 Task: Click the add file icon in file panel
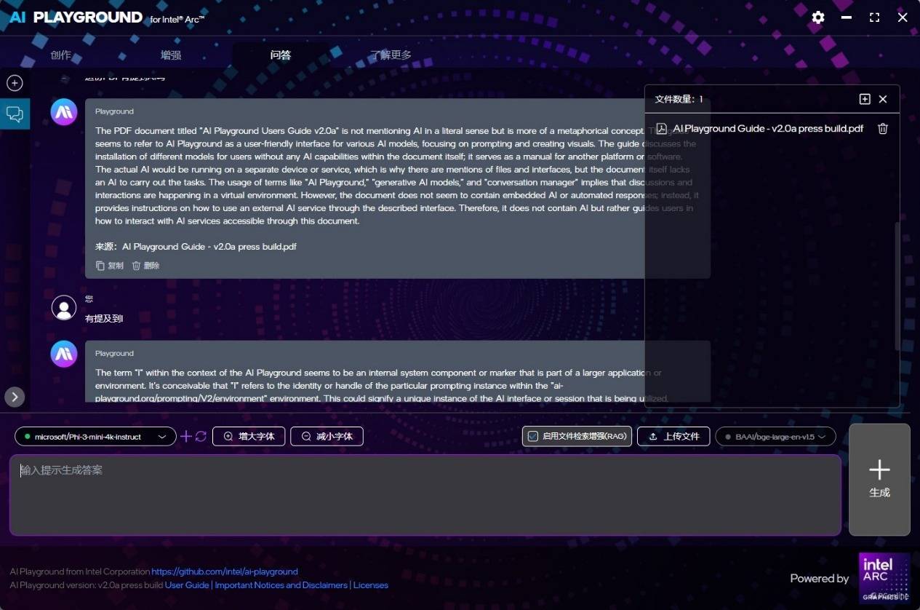(865, 99)
